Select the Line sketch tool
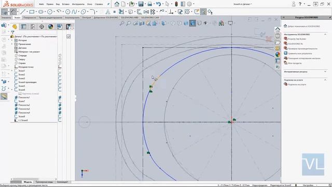 pyautogui.click(x=23, y=12)
